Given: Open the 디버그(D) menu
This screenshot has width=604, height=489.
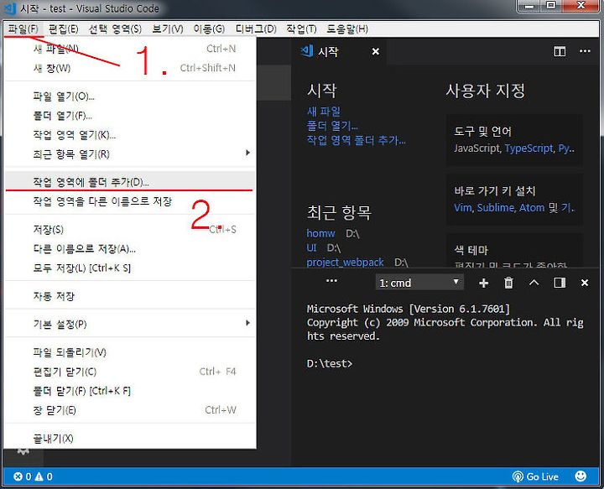Looking at the screenshot, I should click(256, 29).
